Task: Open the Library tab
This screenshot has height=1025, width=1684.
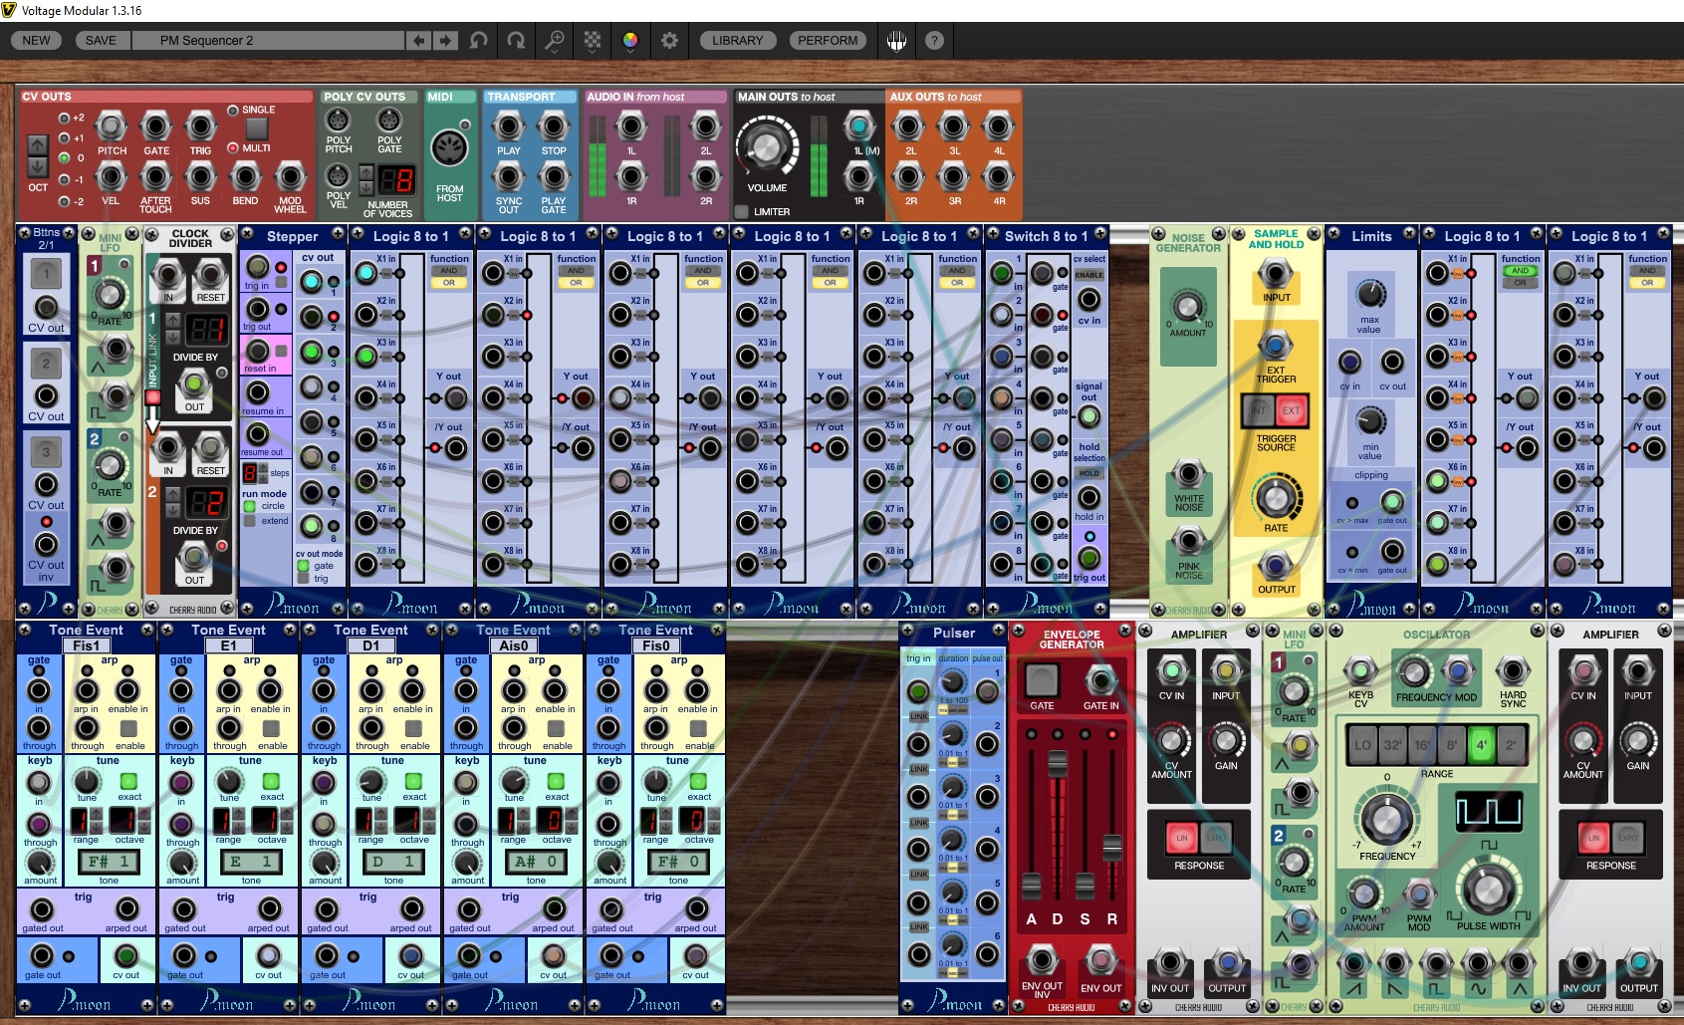Action: 737,41
